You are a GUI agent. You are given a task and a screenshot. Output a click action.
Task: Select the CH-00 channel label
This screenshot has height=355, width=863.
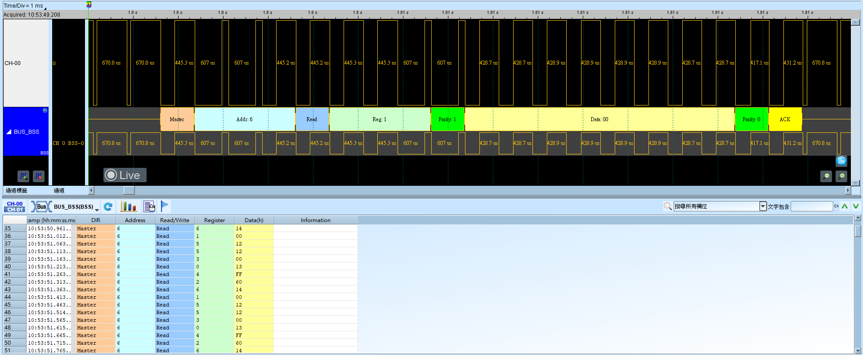click(x=13, y=63)
